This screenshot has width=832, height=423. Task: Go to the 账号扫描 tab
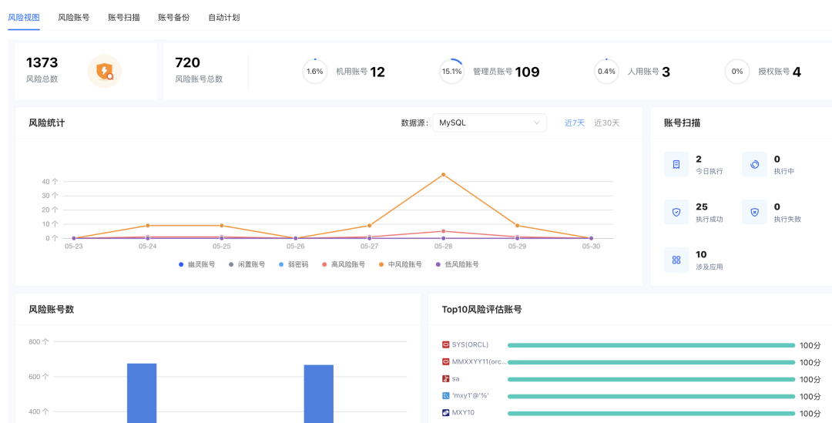click(x=123, y=18)
